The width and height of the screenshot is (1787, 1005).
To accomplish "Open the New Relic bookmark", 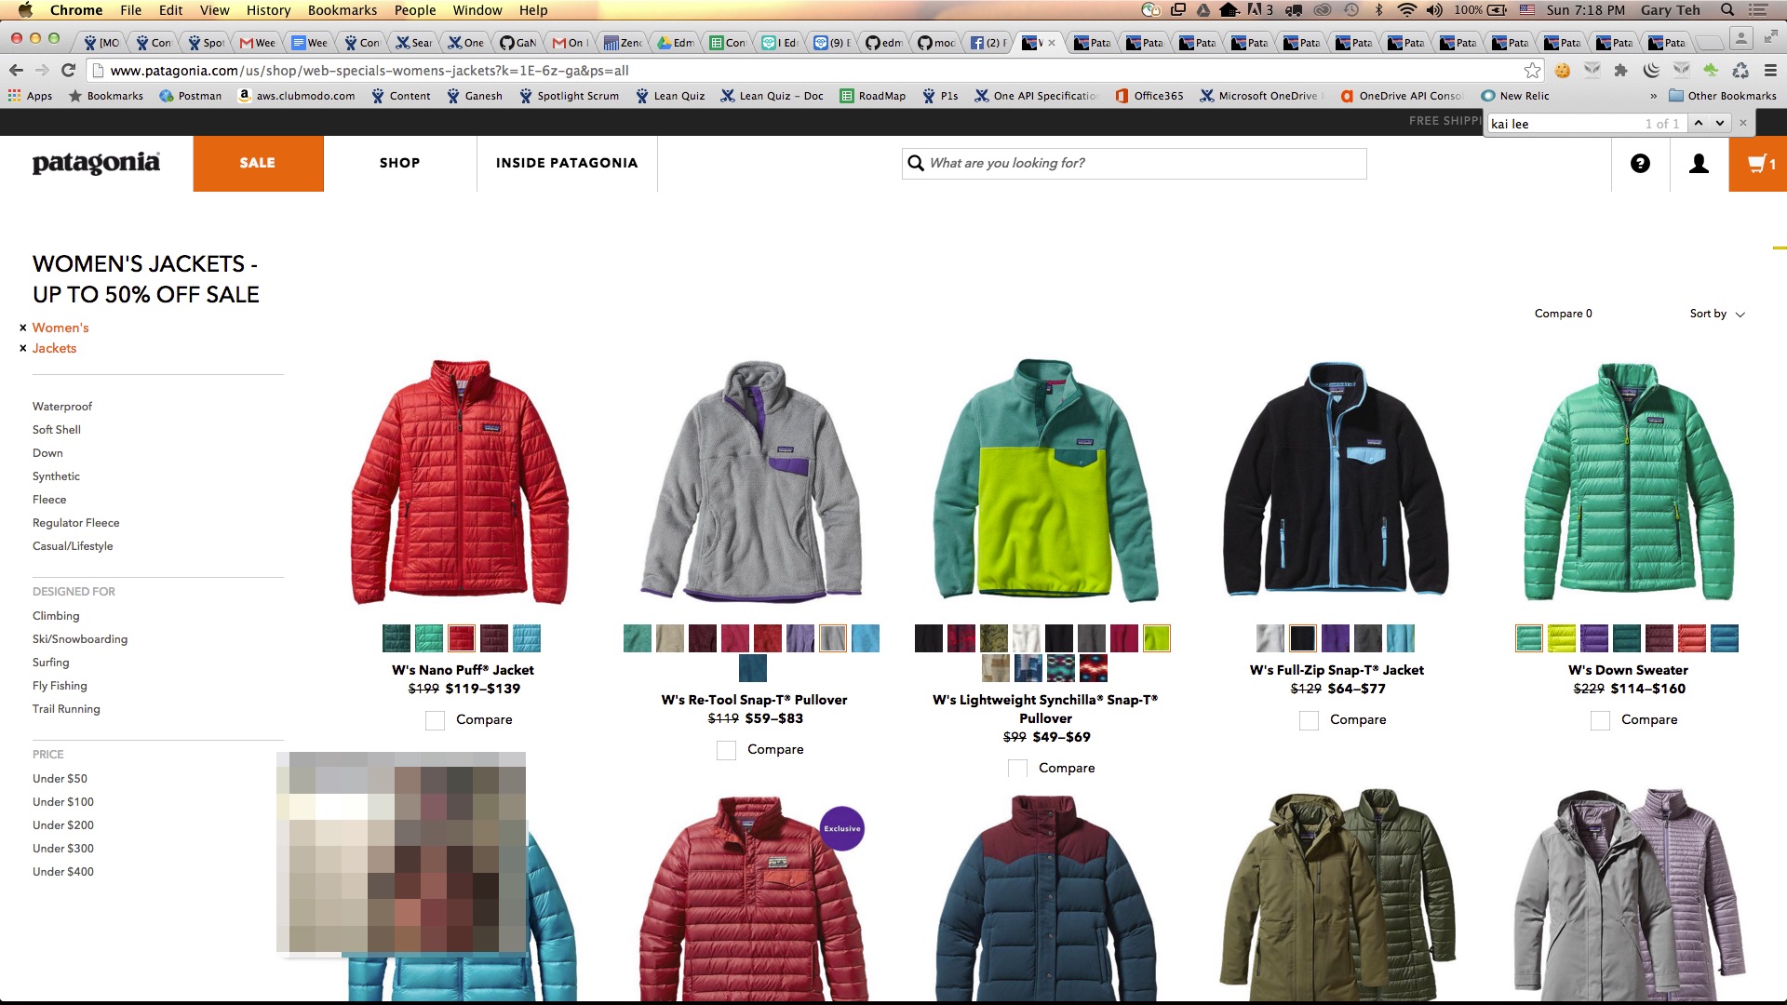I will coord(1515,96).
